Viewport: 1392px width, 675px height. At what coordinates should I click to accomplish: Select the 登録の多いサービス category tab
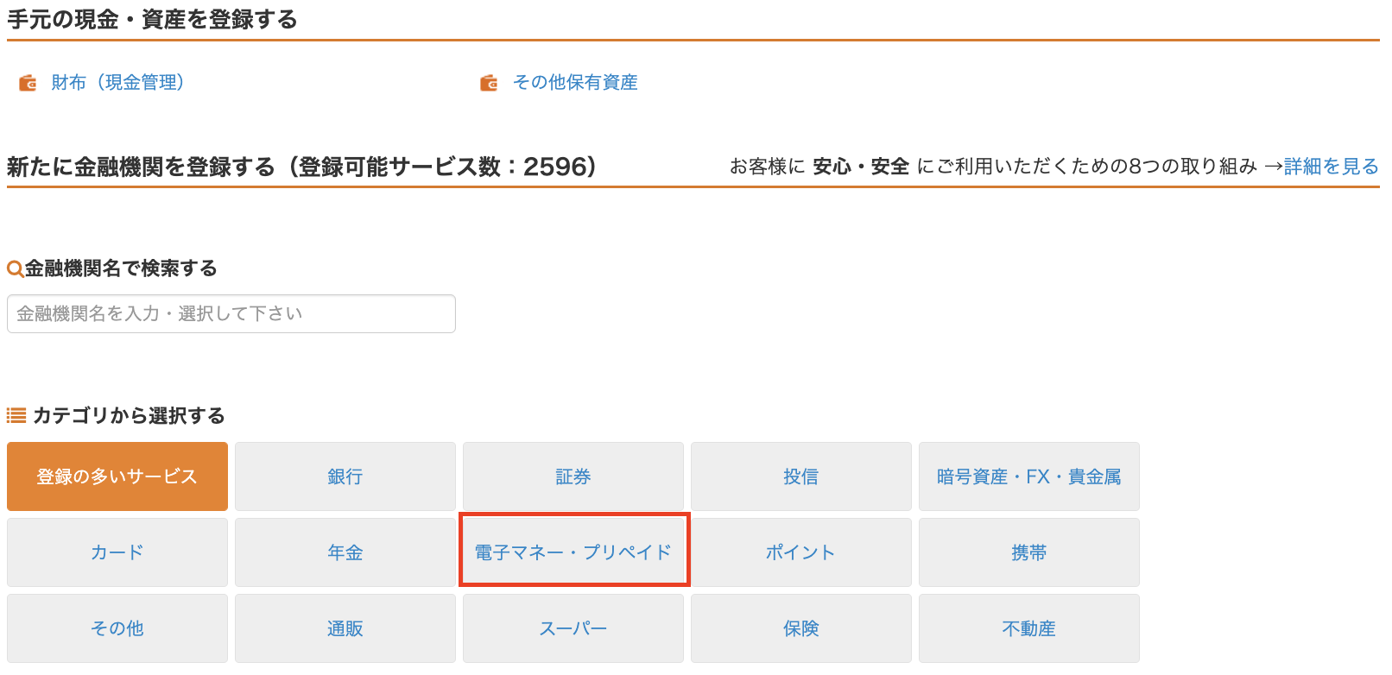[x=117, y=476]
